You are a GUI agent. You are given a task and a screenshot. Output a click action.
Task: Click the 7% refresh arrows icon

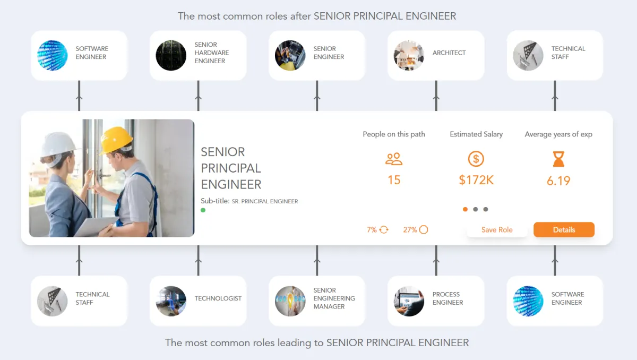(x=384, y=230)
